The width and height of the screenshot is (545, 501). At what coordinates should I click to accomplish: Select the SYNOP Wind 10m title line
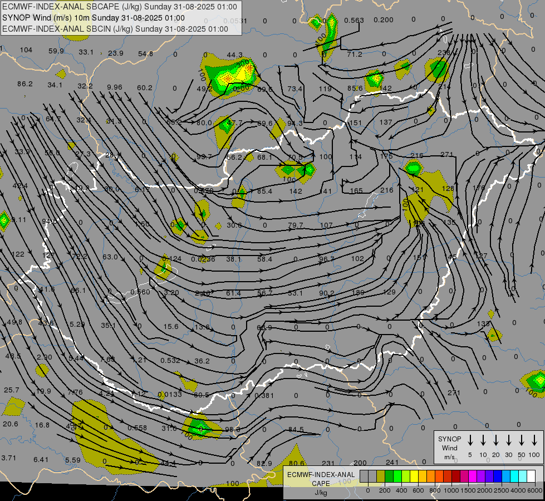(x=93, y=18)
